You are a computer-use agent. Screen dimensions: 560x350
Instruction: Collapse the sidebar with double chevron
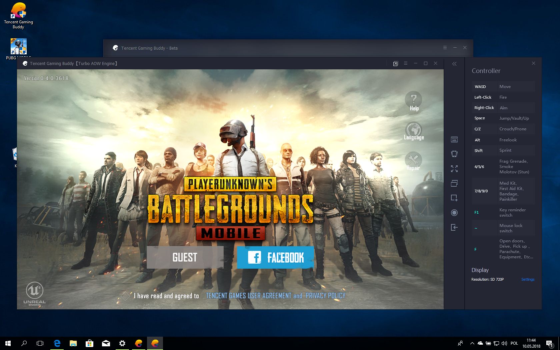454,64
